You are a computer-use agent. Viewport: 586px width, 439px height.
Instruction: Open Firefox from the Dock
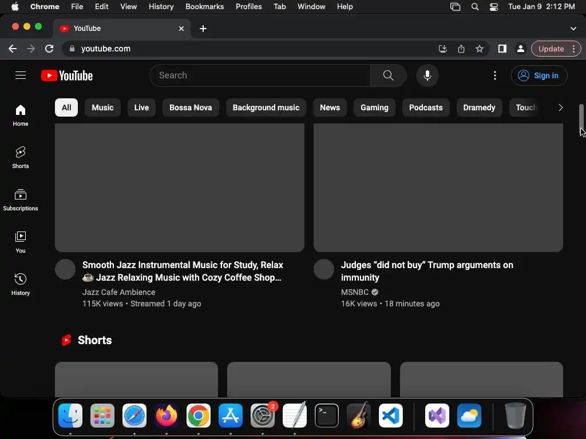(167, 416)
